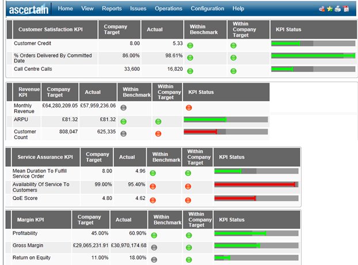Image resolution: width=358 pixels, height=265 pixels.
Task: Click Monthly Revenue grey benchmark indicator
Action: coord(124,107)
